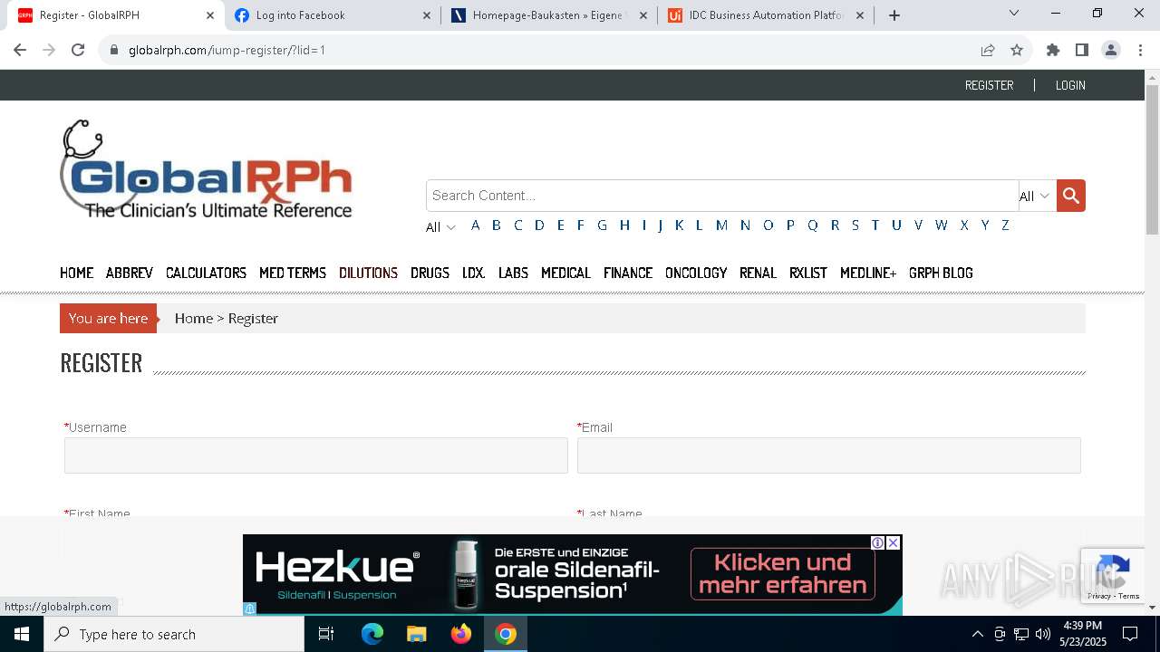Open the MEDLINE+ navigation item
Viewport: 1160px width, 652px height.
point(868,273)
